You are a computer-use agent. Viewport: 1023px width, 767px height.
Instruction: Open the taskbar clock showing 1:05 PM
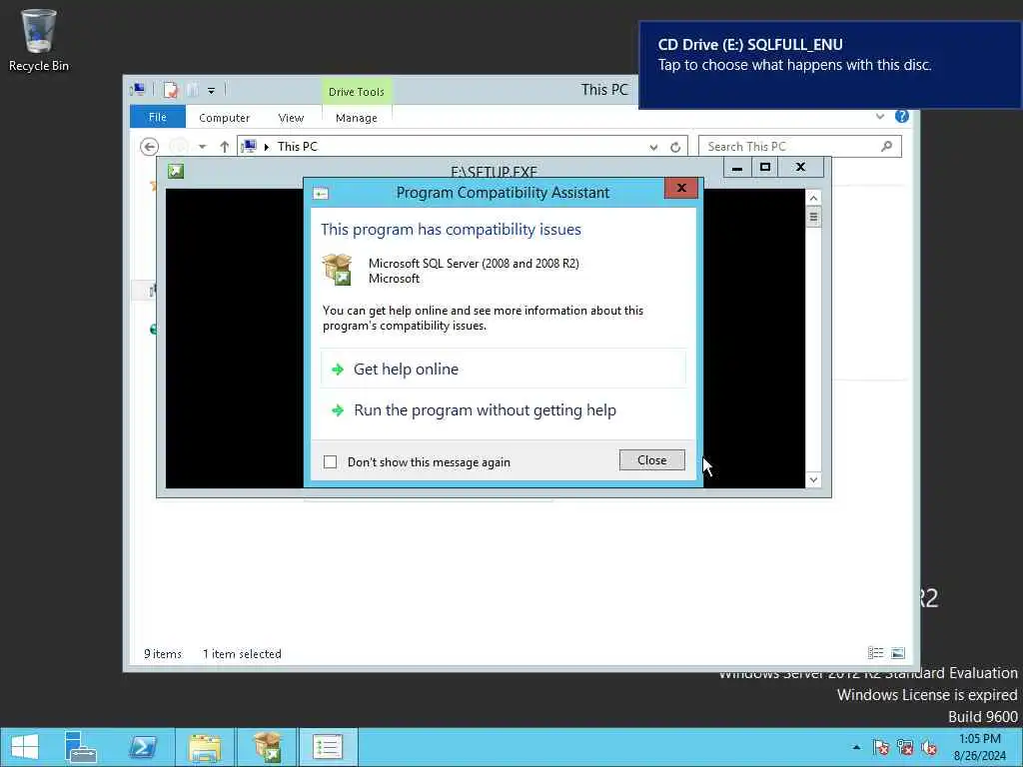[x=980, y=747]
